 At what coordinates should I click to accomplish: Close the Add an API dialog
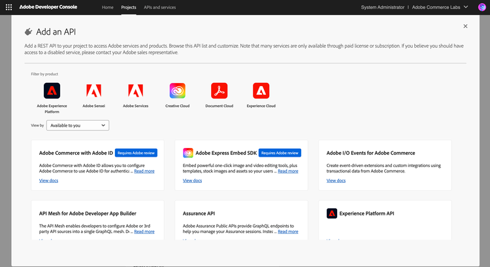pos(465,26)
